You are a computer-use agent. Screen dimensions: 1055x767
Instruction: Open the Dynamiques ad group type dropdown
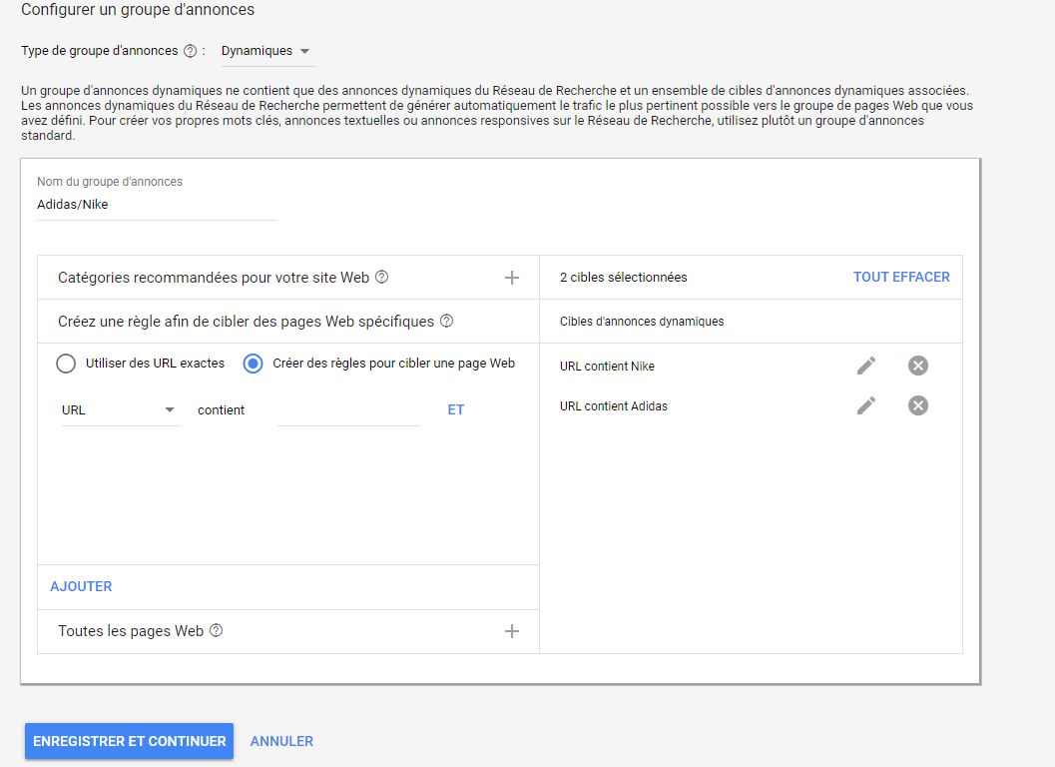[x=265, y=51]
